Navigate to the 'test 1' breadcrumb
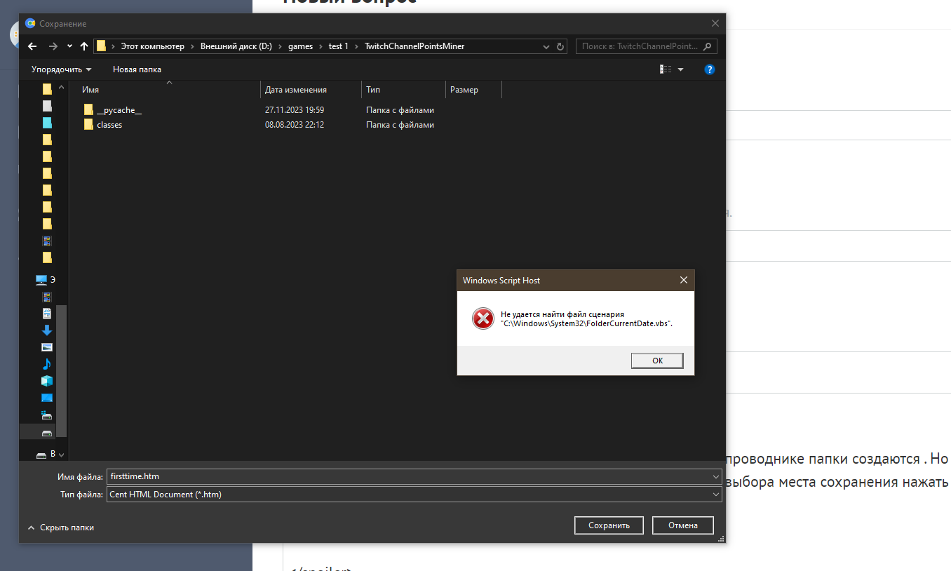This screenshot has width=951, height=571. (338, 46)
